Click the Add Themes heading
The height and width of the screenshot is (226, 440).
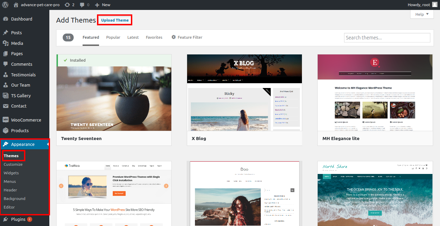coord(76,20)
